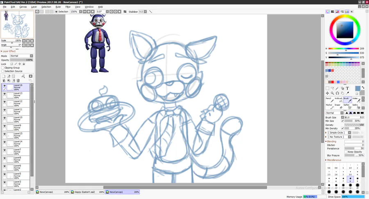Adjust the Persistence slider
The height and width of the screenshot is (199, 369).
(x=354, y=149)
